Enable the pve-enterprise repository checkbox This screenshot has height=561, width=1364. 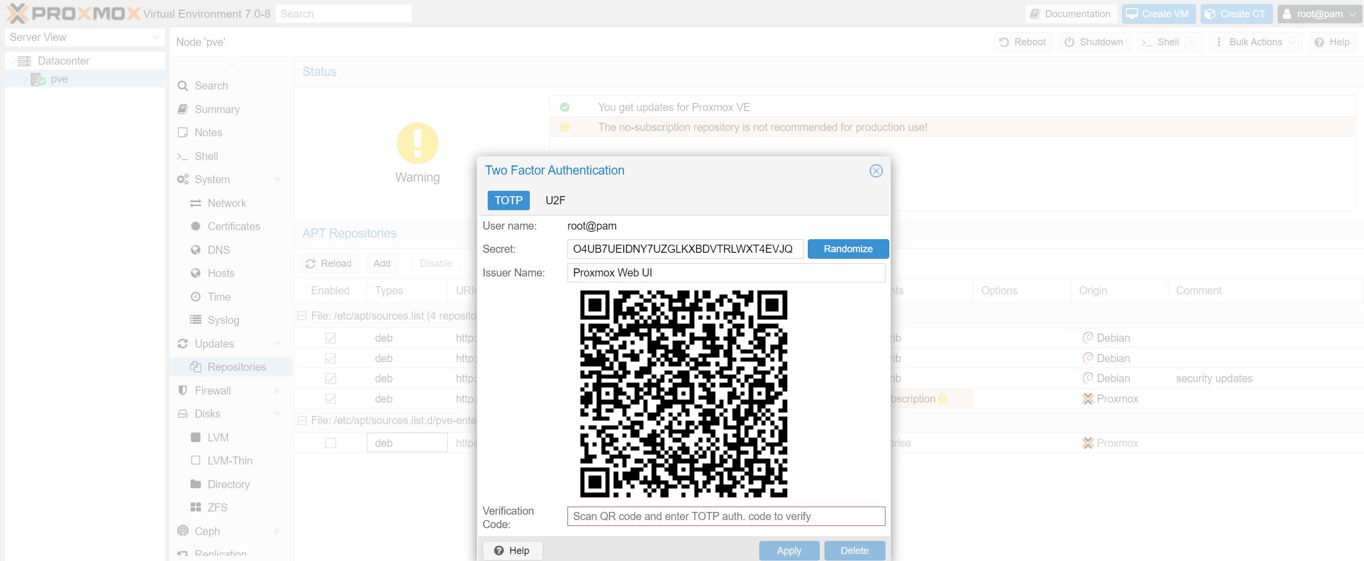[330, 443]
